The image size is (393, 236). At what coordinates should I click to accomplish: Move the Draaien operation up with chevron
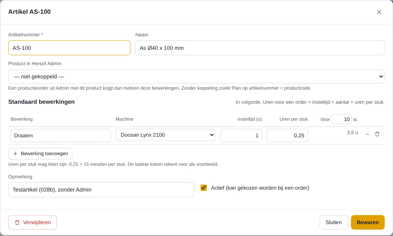tap(367, 134)
